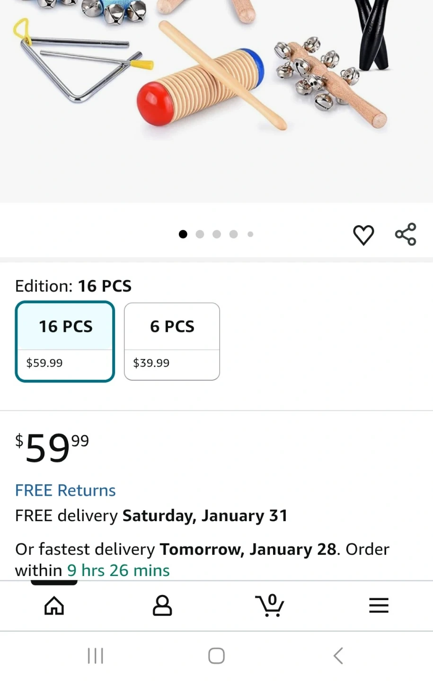Select the 16 PCS edition option

(65, 341)
